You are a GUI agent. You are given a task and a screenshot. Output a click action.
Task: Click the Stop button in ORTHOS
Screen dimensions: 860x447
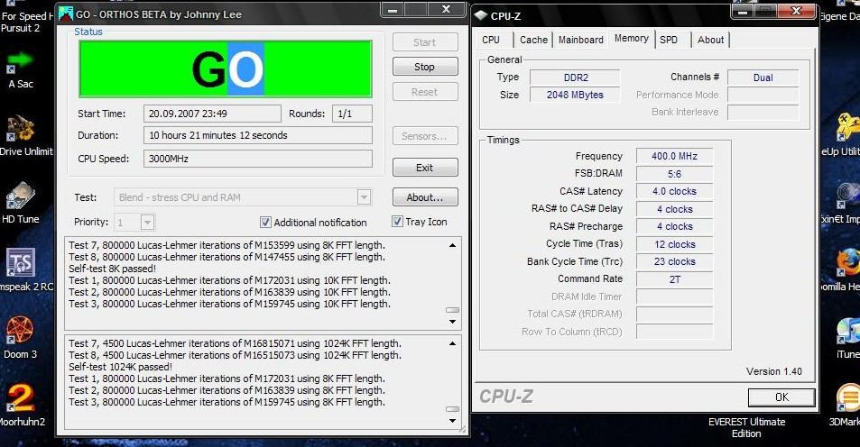point(425,67)
